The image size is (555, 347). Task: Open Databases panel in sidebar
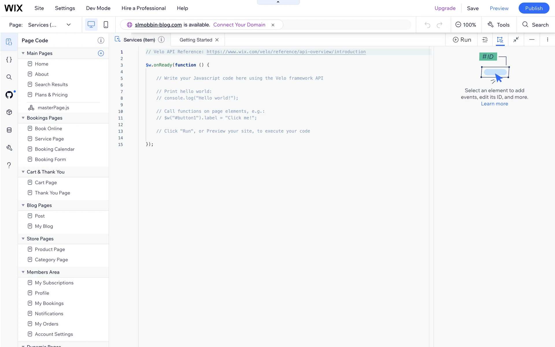tap(9, 130)
